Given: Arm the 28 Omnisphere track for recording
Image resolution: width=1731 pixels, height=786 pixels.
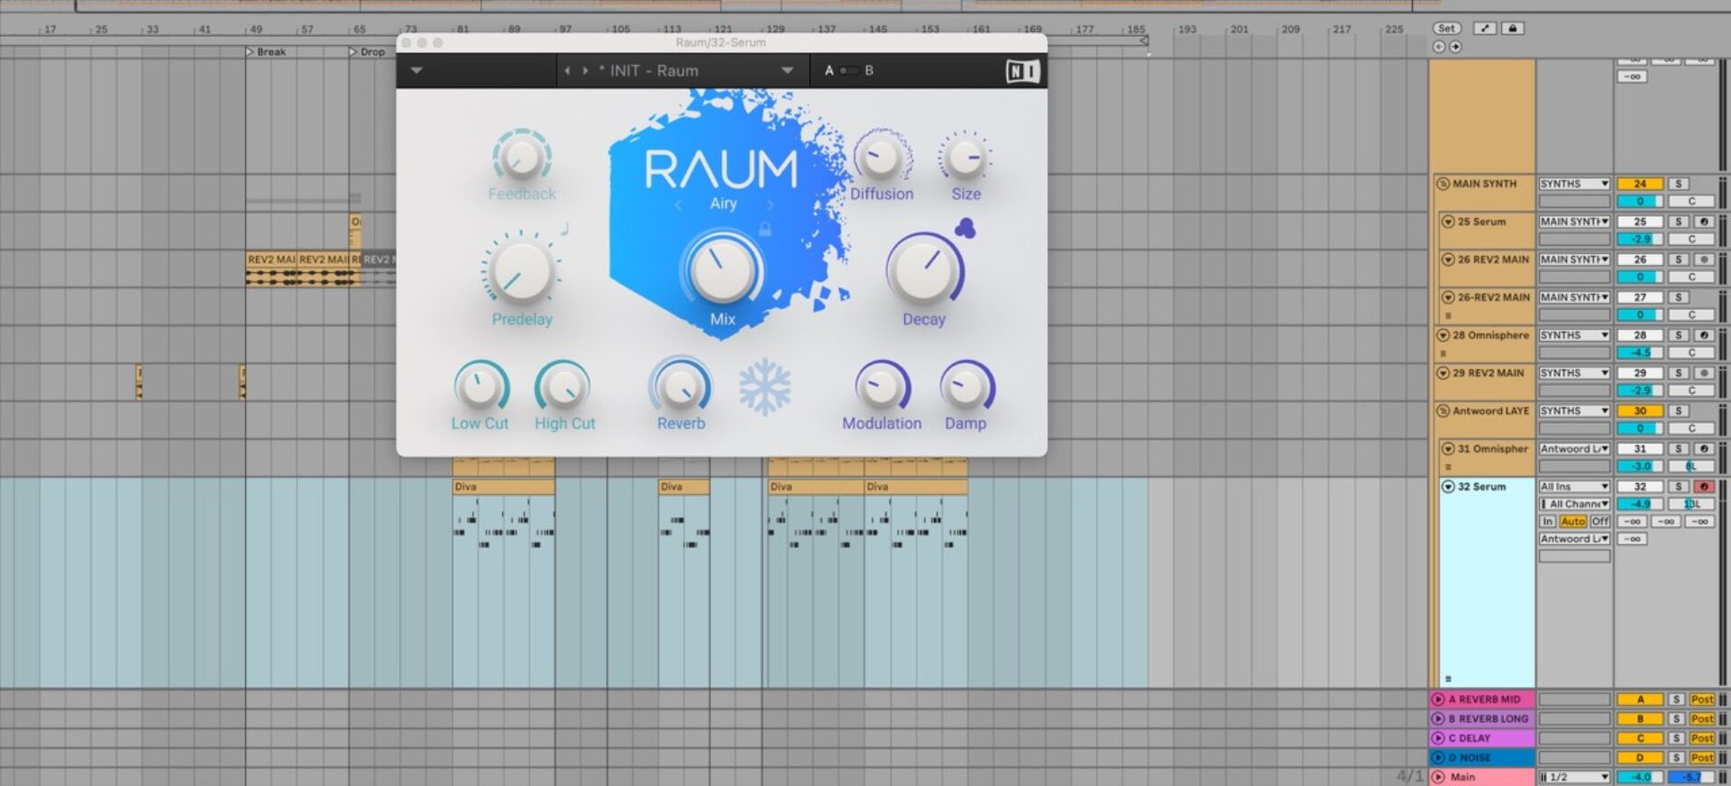Looking at the screenshot, I should pos(1703,334).
